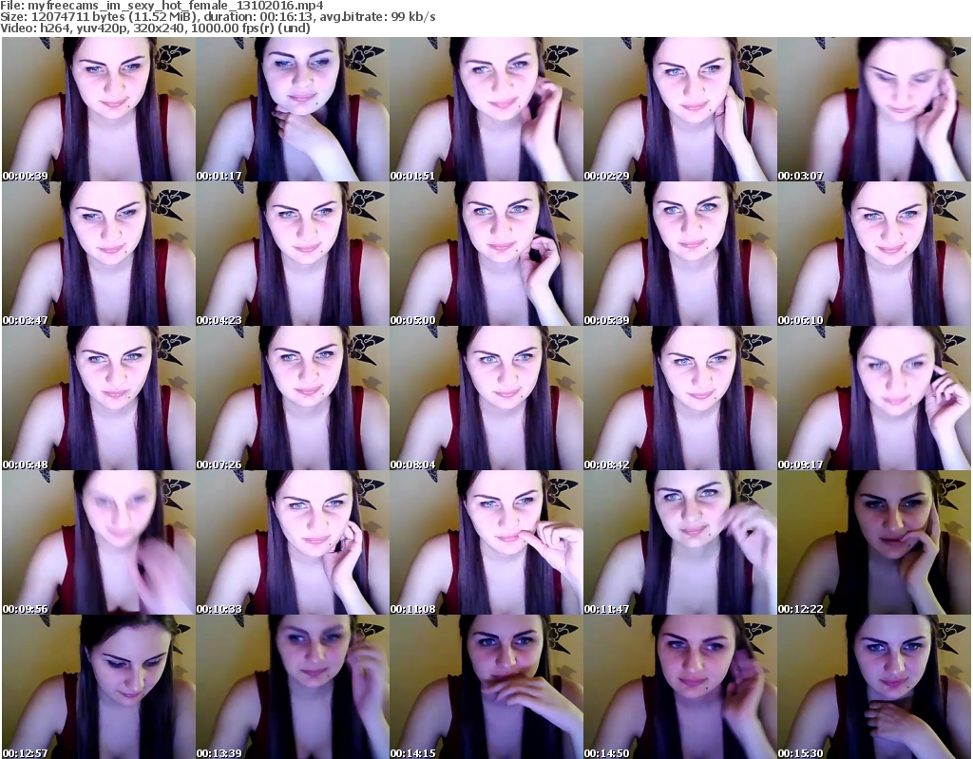Screen dimensions: 973x759
Task: Click the Size and duration info line
Action: click(x=218, y=17)
